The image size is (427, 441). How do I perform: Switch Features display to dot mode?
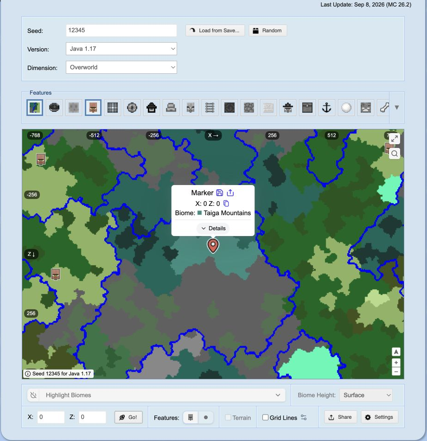tap(206, 417)
